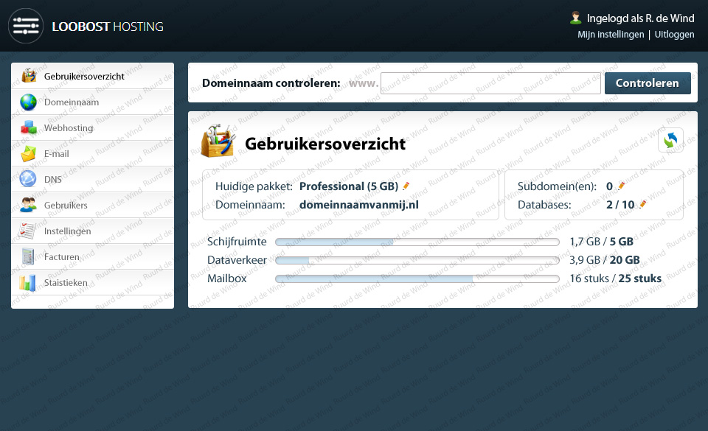Click the Uitloggen link
The image size is (708, 431).
pyautogui.click(x=675, y=35)
